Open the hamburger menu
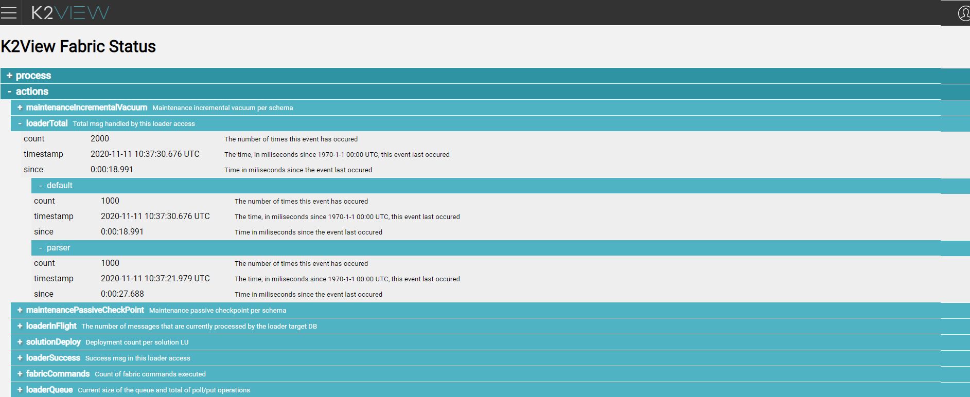 pyautogui.click(x=9, y=13)
